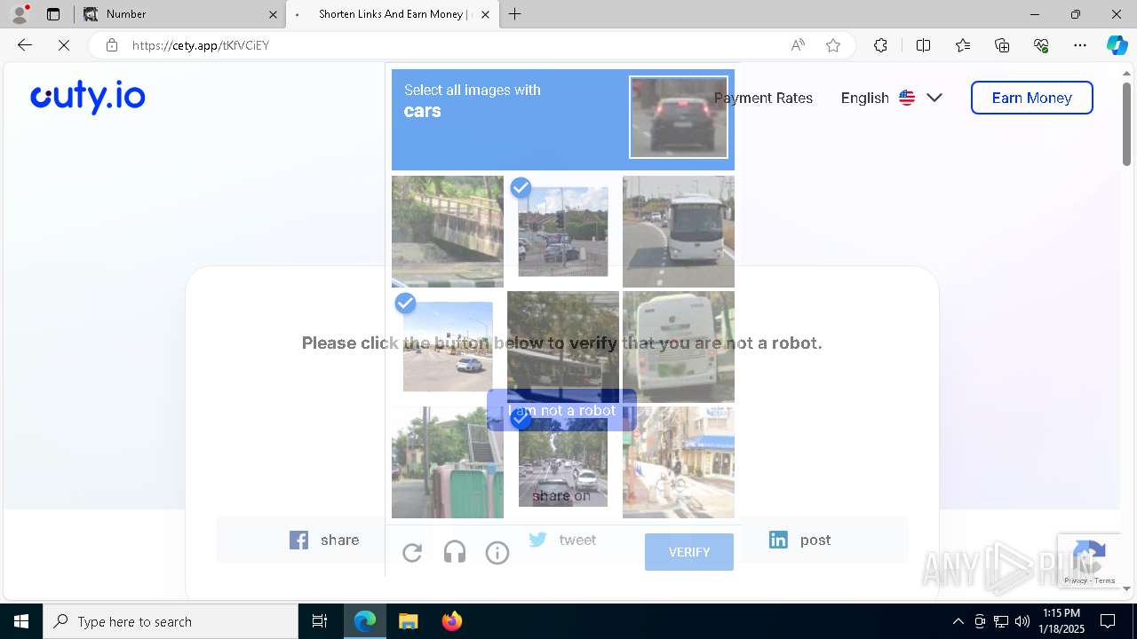Image resolution: width=1137 pixels, height=639 pixels.
Task: Select the white bus rear tile
Action: (x=679, y=347)
